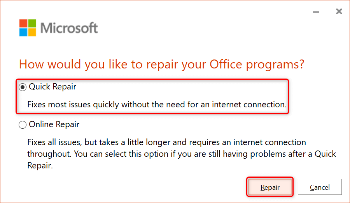Image resolution: width=350 pixels, height=203 pixels.
Task: Click the blue square of the Microsoft logo
Action: [x=23, y=32]
